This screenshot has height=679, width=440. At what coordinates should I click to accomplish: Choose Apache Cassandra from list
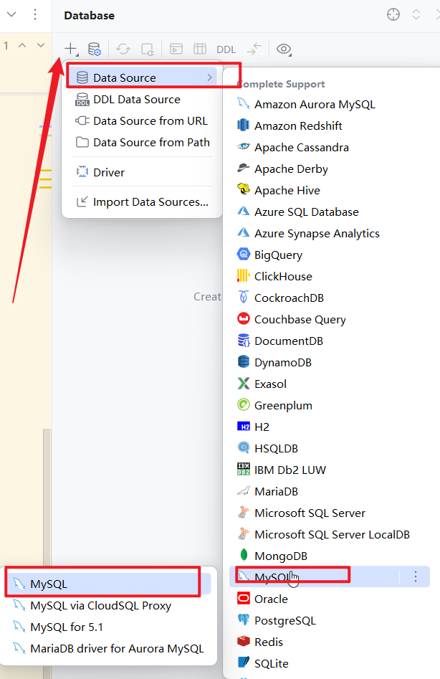click(x=330, y=148)
